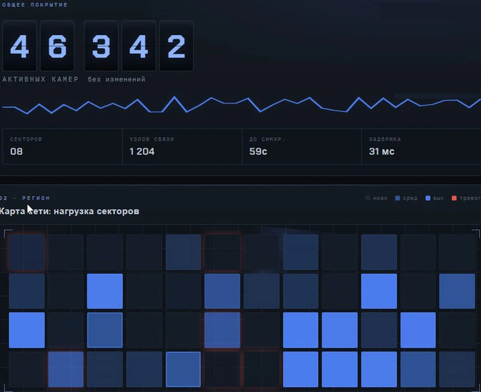Select the sectors value '08'
This screenshot has width=481, height=392.
pos(16,152)
